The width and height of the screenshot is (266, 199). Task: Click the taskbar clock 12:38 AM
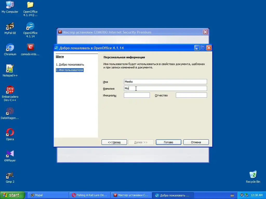256,195
